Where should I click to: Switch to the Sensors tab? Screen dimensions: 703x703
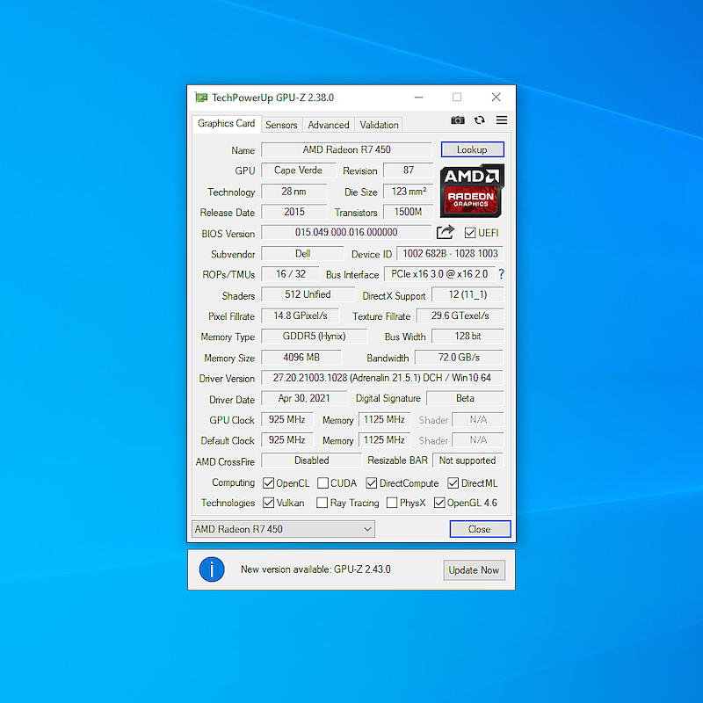click(x=281, y=125)
